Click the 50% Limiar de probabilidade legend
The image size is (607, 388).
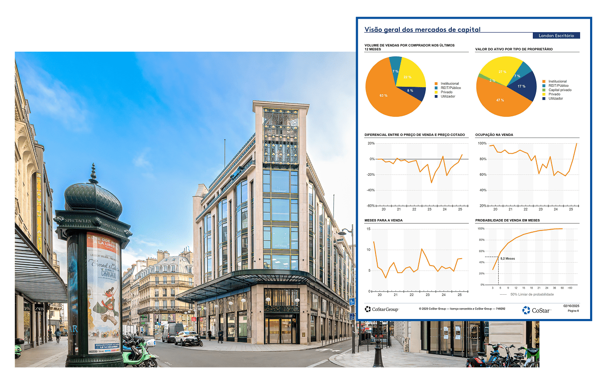(532, 294)
